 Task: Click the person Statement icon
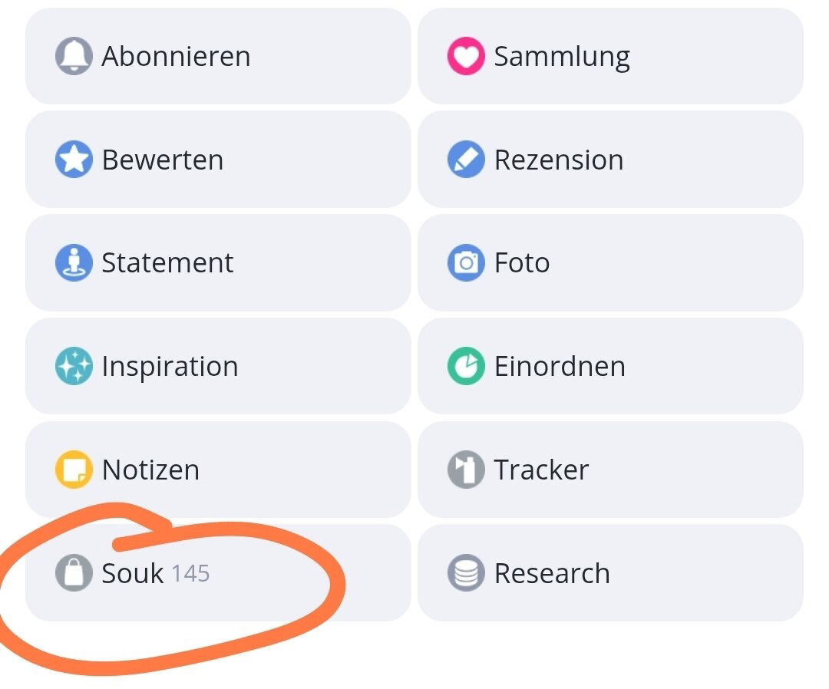[x=74, y=262]
